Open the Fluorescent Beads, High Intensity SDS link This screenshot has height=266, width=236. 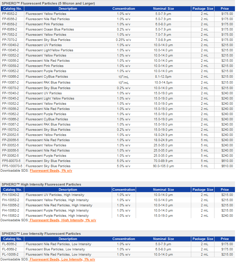[63, 220]
